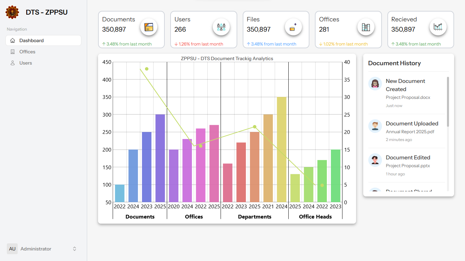This screenshot has height=261, width=465.
Task: Click the Documents 2025 purple bar
Action: tap(160, 158)
